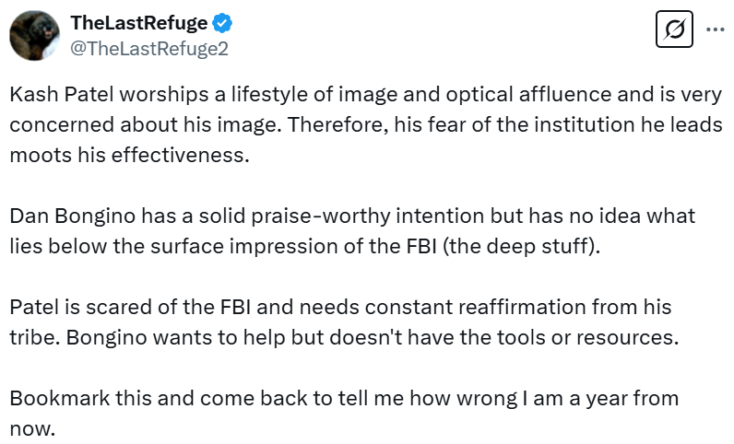Screen dimensions: 734x444
Task: Open TheLastRefuge profile avatar picture
Action: click(x=35, y=36)
